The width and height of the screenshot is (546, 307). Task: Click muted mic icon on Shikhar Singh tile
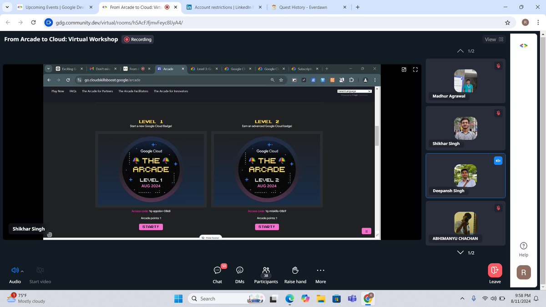coord(498,113)
